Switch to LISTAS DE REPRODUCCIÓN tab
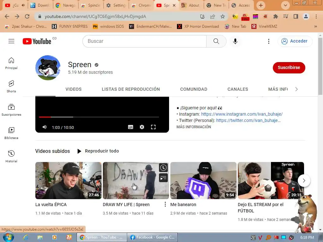The width and height of the screenshot is (323, 242). (131, 89)
